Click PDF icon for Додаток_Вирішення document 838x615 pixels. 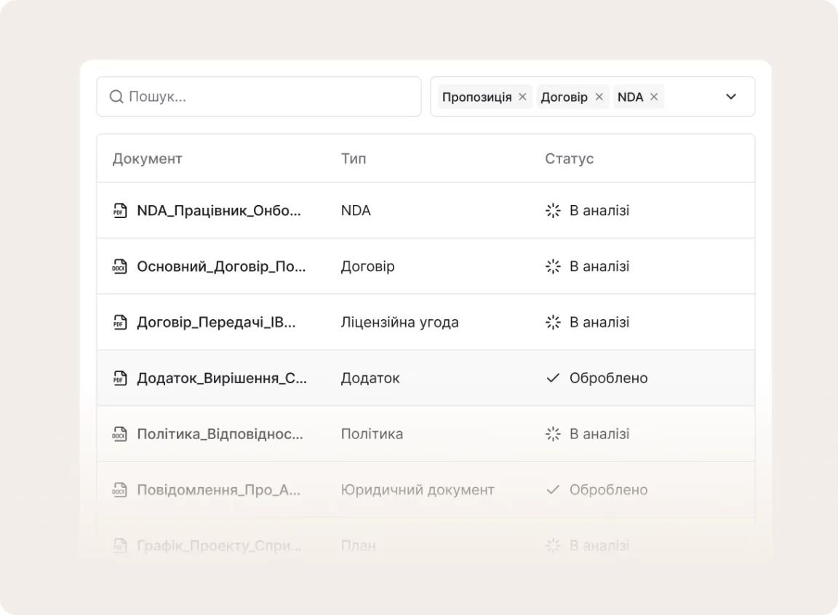tap(119, 378)
